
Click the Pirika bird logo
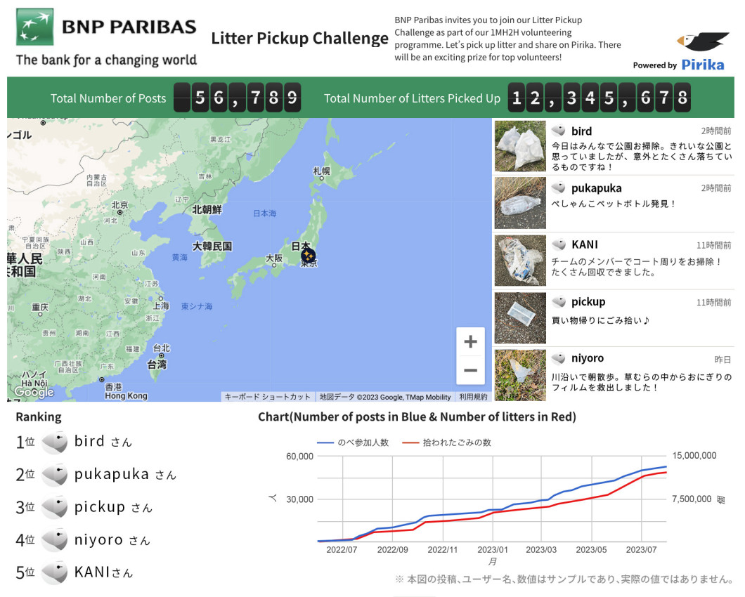coord(703,42)
